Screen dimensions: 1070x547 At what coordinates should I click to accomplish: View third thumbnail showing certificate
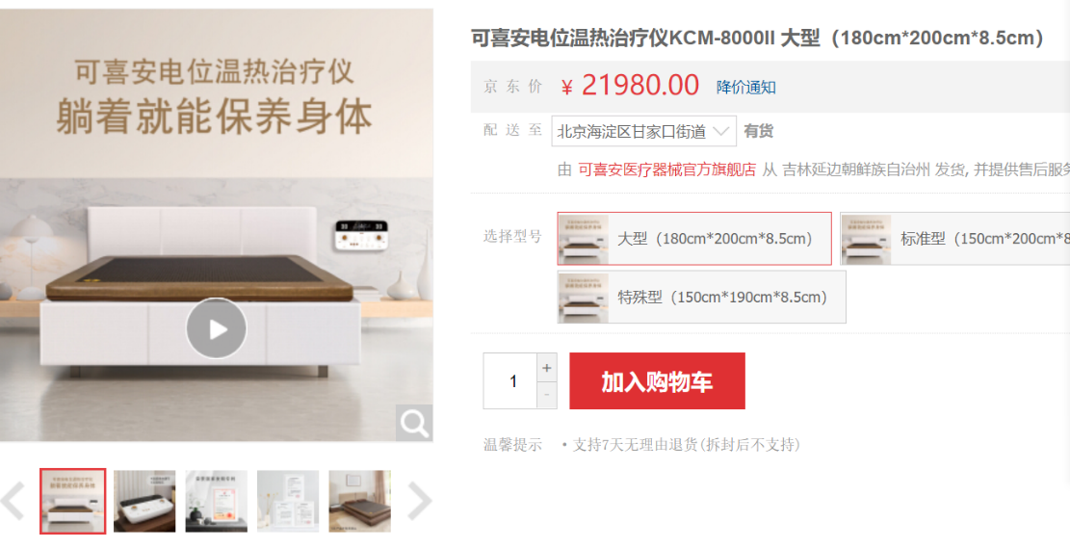point(217,501)
